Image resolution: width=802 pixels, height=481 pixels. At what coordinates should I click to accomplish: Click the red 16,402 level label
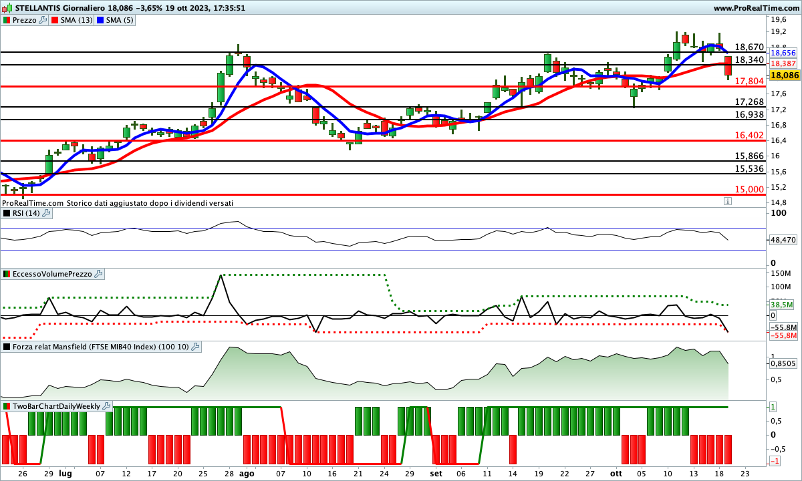tap(749, 136)
